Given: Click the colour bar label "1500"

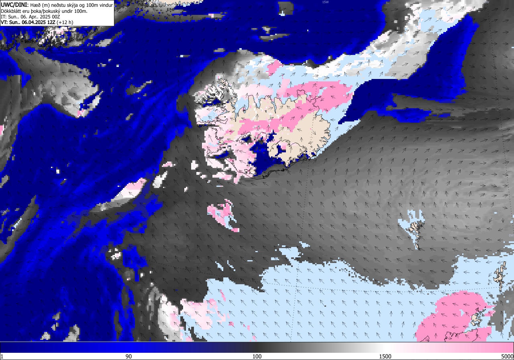Looking at the screenshot, I should [x=385, y=356].
